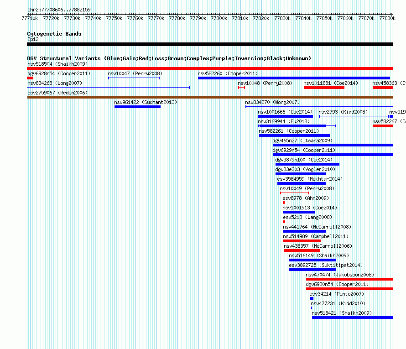Click the red nsv10049 (Perry2008) interval marker

294,193
